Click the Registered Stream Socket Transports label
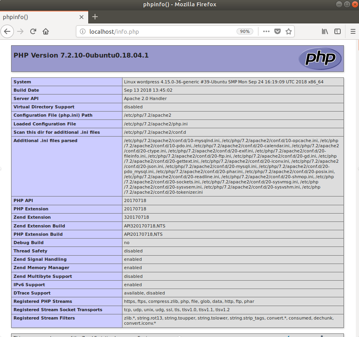The height and width of the screenshot is (337, 359). click(58, 310)
